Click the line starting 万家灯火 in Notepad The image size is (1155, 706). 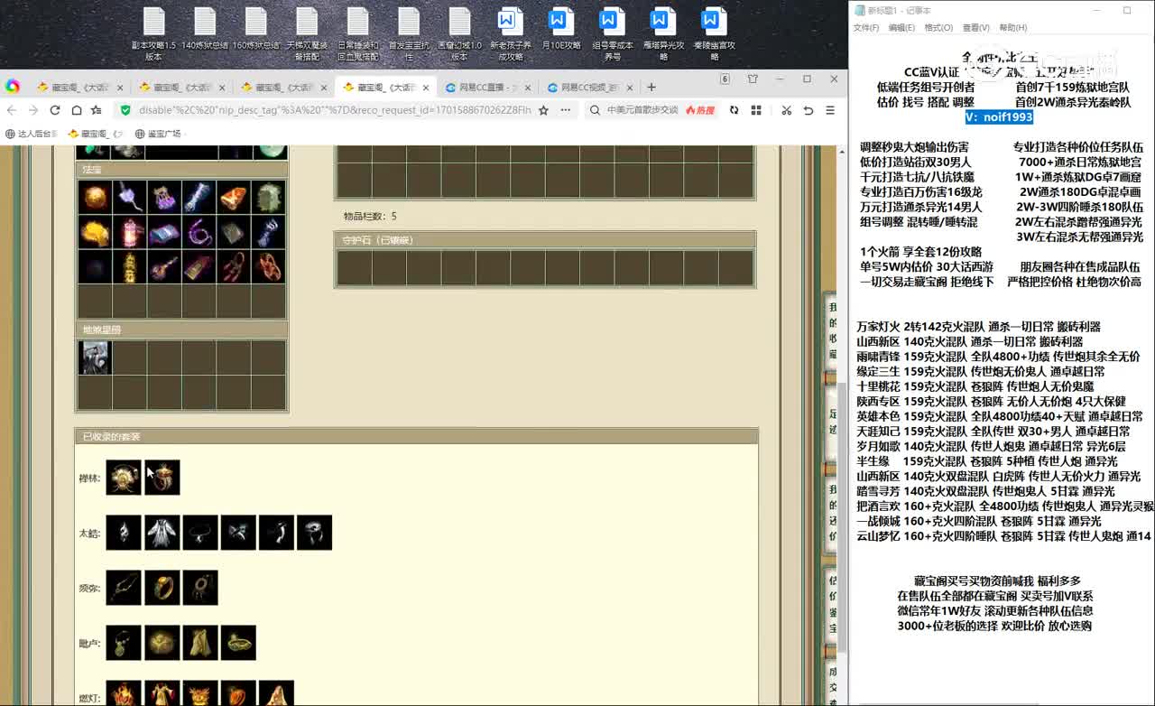tap(978, 327)
